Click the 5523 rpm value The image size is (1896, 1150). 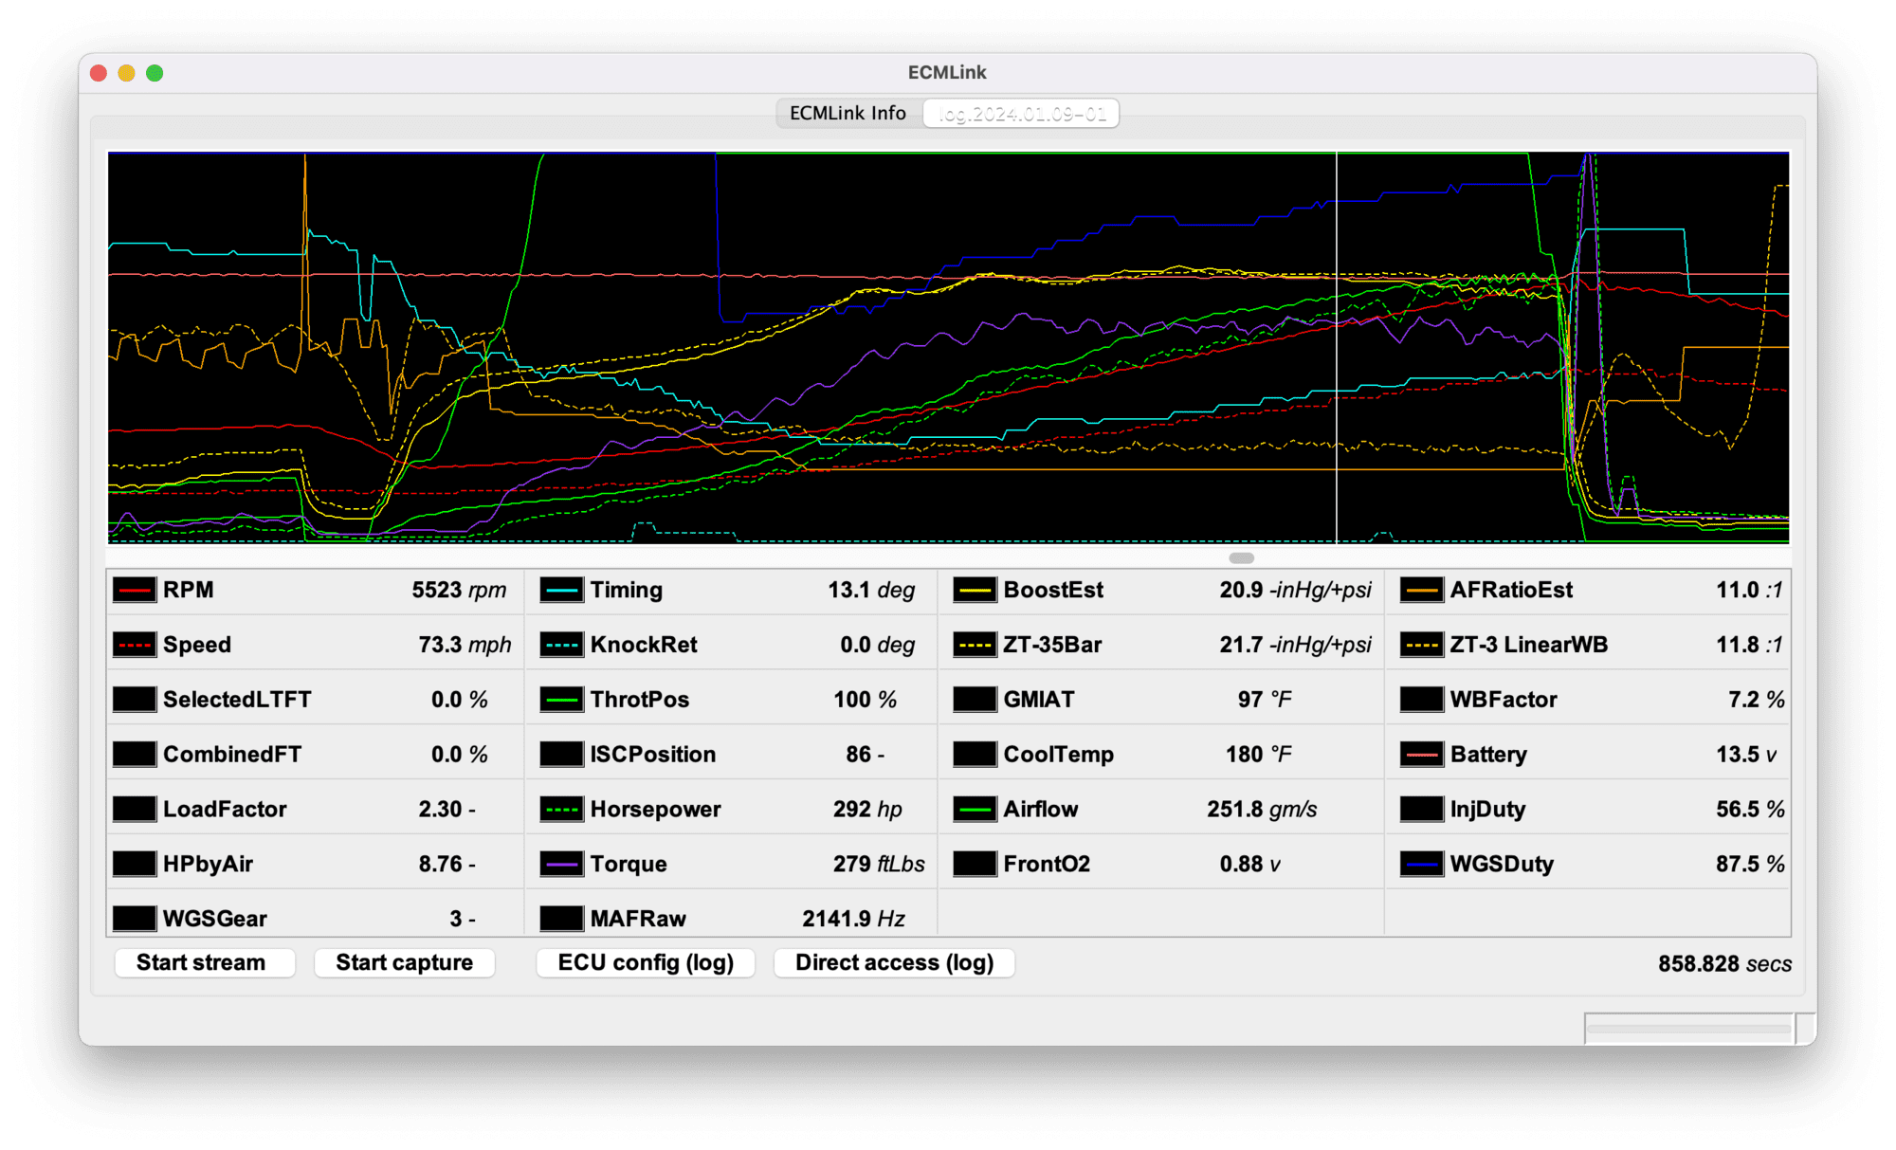[x=459, y=590]
